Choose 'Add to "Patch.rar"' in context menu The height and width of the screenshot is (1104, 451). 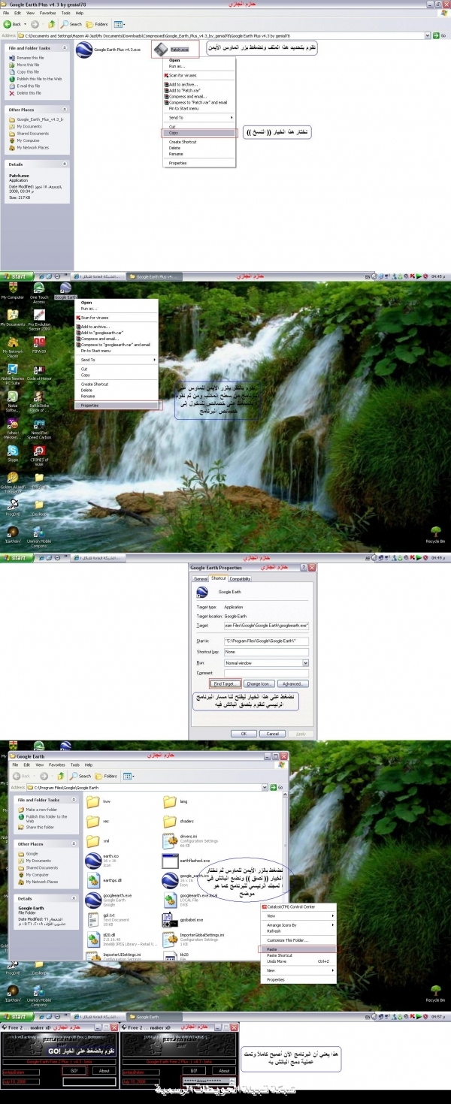pyautogui.click(x=199, y=90)
